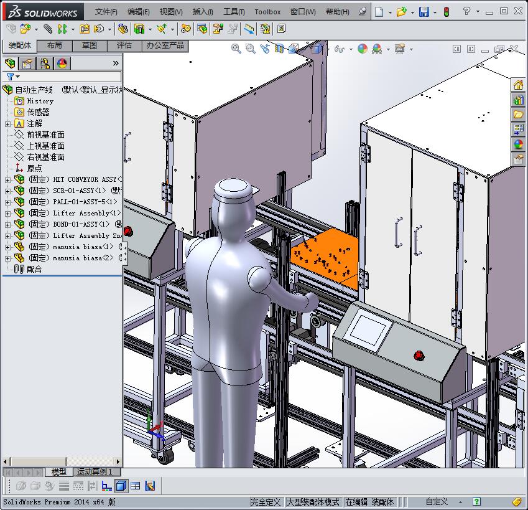Switch to the 评估 tab

(x=124, y=45)
